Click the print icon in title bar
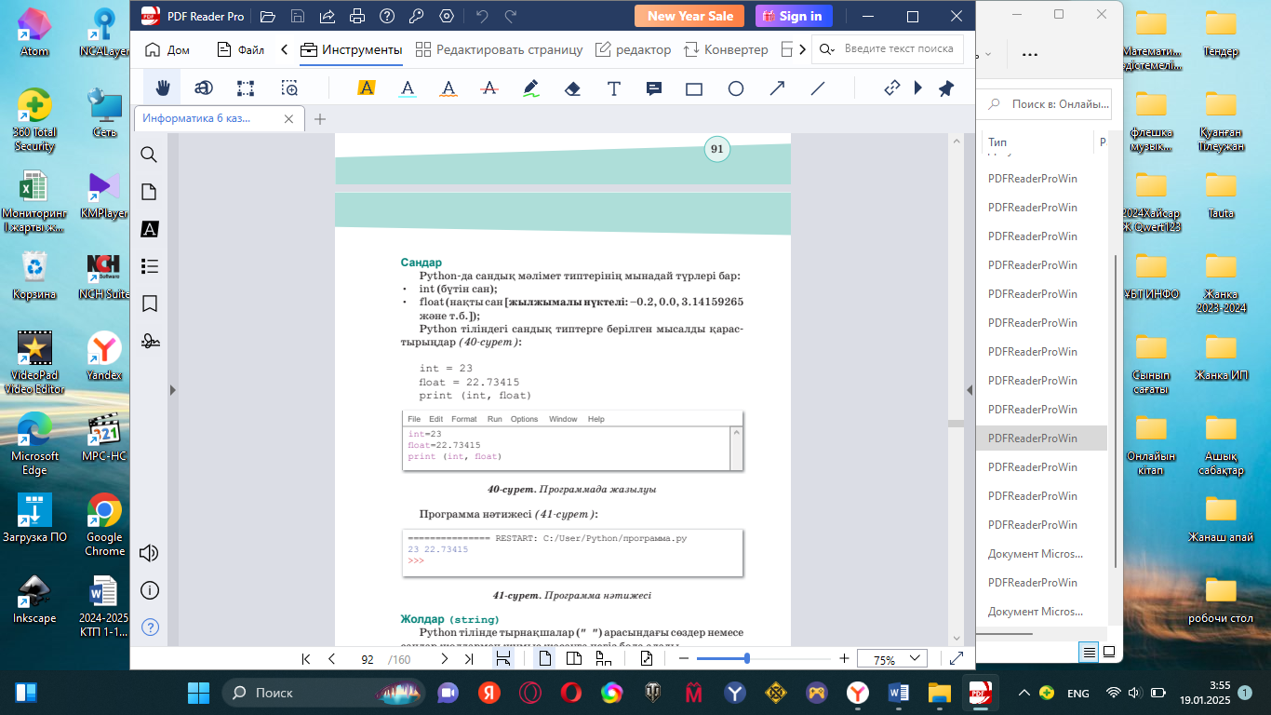This screenshot has height=715, width=1271. 356,16
